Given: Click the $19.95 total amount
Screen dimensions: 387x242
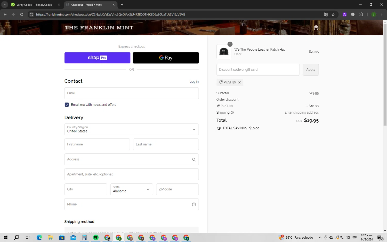Looking at the screenshot, I should [x=311, y=121].
